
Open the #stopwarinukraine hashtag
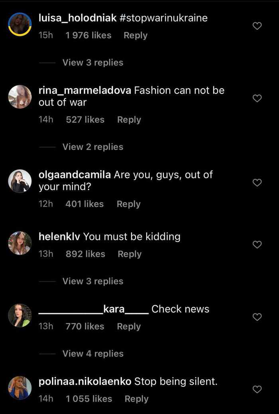pyautogui.click(x=163, y=18)
